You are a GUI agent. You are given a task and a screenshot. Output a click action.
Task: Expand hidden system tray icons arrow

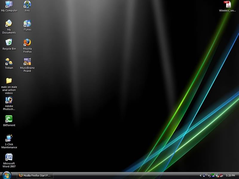click(x=201, y=175)
